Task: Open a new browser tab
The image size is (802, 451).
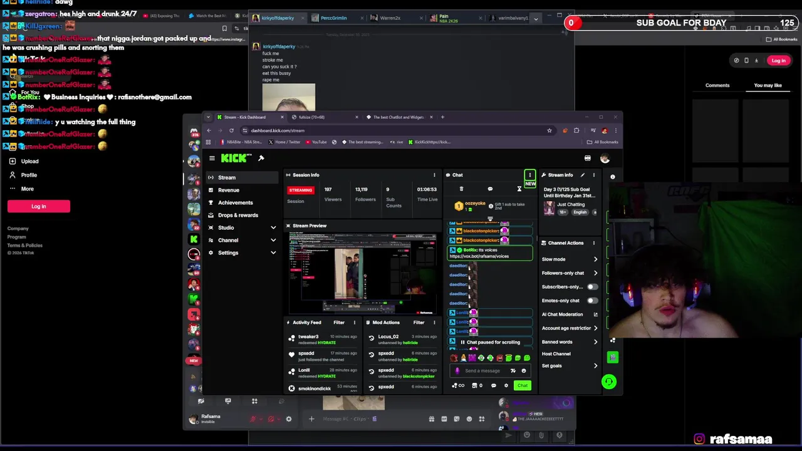Action: (442, 117)
